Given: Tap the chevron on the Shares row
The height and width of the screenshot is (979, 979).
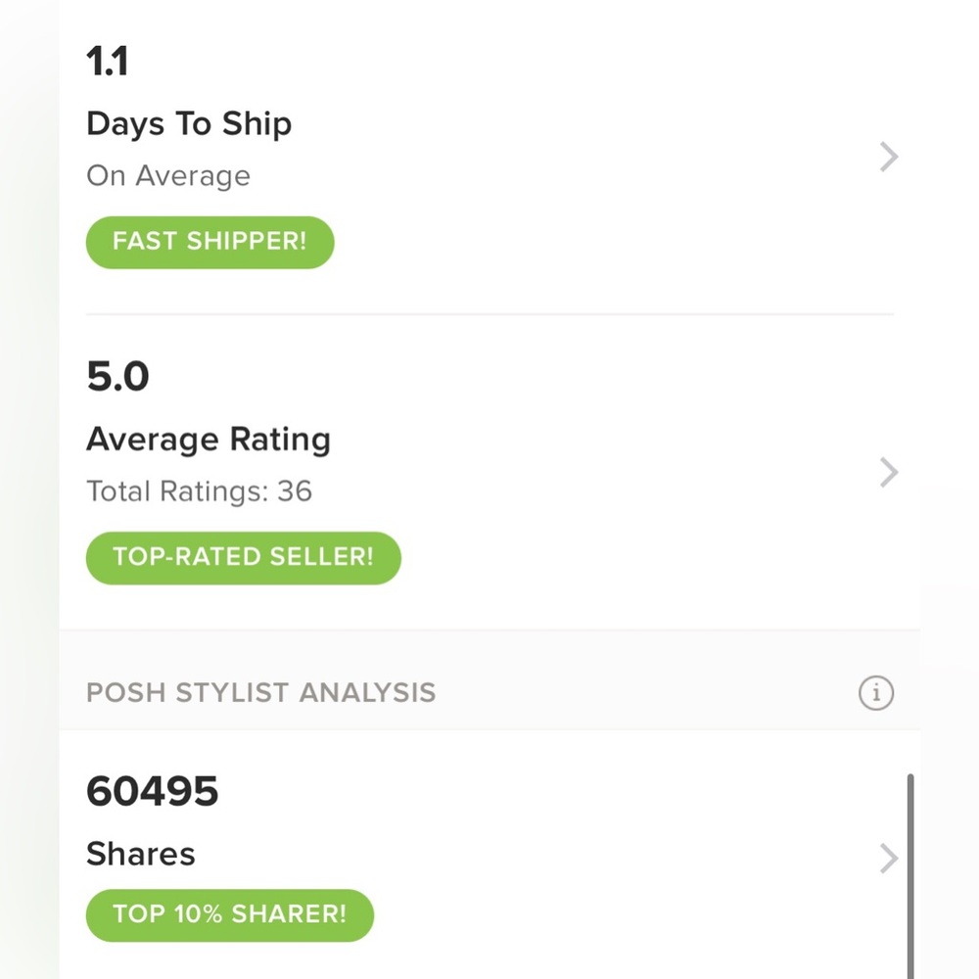Looking at the screenshot, I should [888, 859].
